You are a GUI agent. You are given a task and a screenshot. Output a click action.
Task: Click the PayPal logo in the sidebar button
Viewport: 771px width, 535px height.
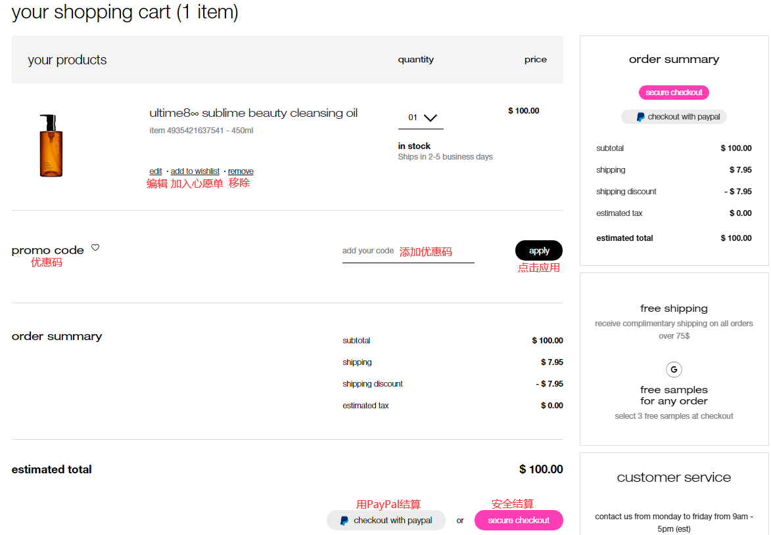pos(640,117)
